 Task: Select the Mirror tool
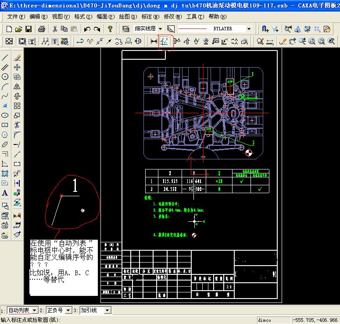[17, 86]
